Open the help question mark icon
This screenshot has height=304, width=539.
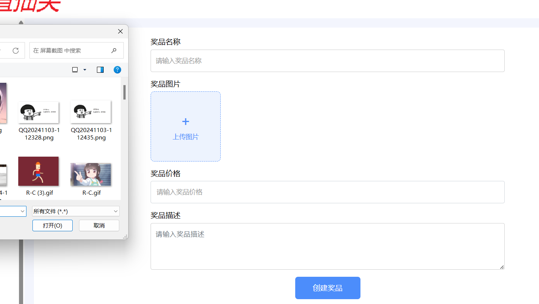coord(117,69)
